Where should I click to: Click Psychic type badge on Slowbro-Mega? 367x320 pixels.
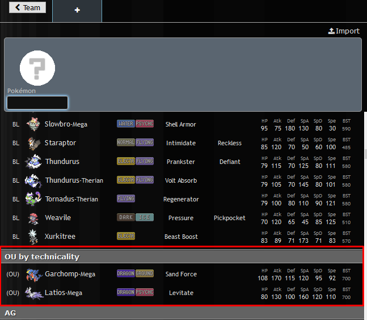(x=145, y=124)
